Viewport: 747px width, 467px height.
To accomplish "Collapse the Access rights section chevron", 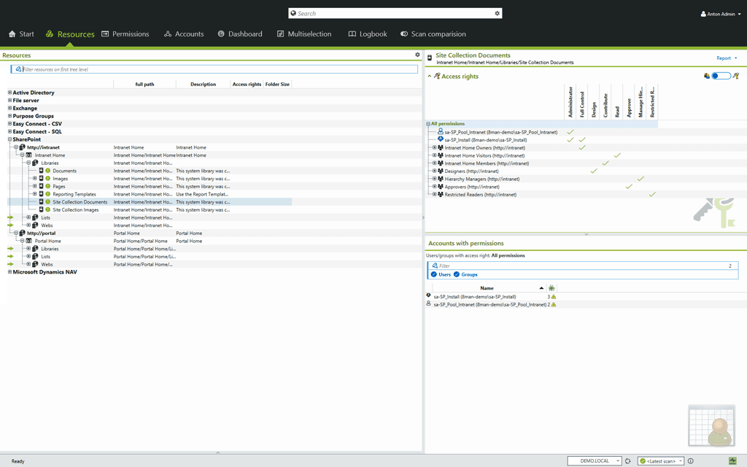I will pos(429,76).
